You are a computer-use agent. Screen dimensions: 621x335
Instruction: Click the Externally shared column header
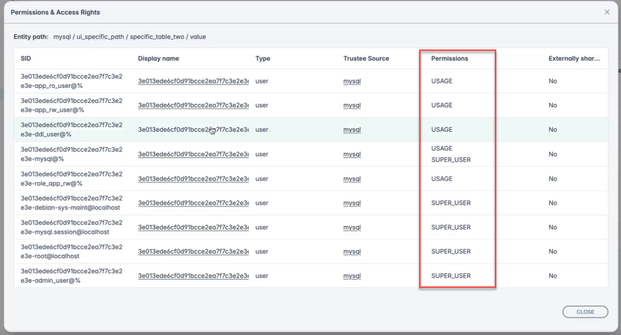tap(574, 59)
